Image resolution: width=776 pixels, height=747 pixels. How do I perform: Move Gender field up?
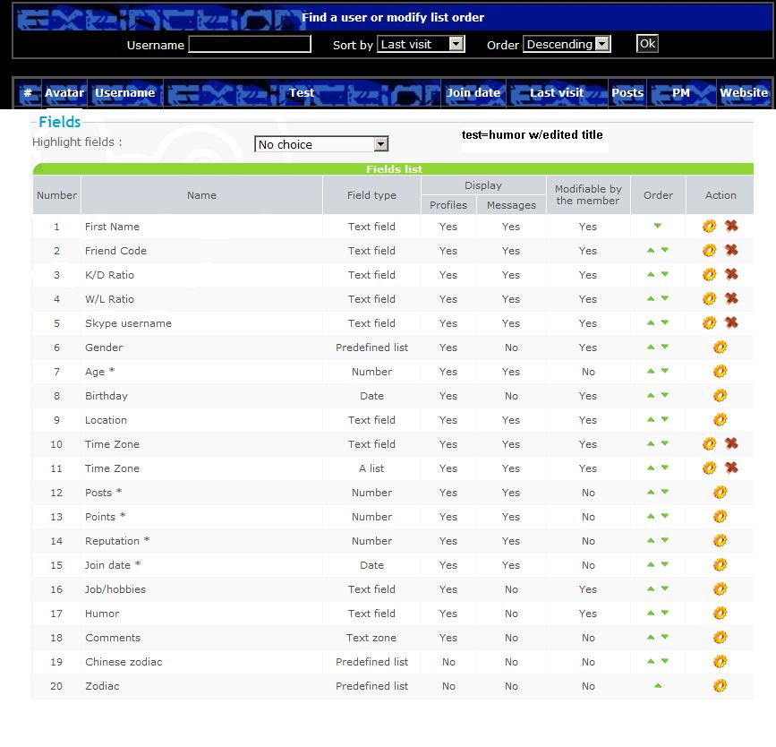(651, 348)
